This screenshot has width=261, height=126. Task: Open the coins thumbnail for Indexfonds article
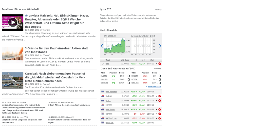[13, 55]
